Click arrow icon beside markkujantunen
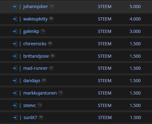This screenshot has height=124, width=152. 15,93
